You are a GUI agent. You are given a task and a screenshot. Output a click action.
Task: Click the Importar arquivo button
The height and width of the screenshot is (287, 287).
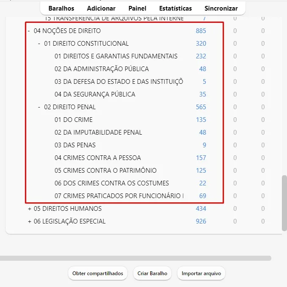[x=201, y=273]
